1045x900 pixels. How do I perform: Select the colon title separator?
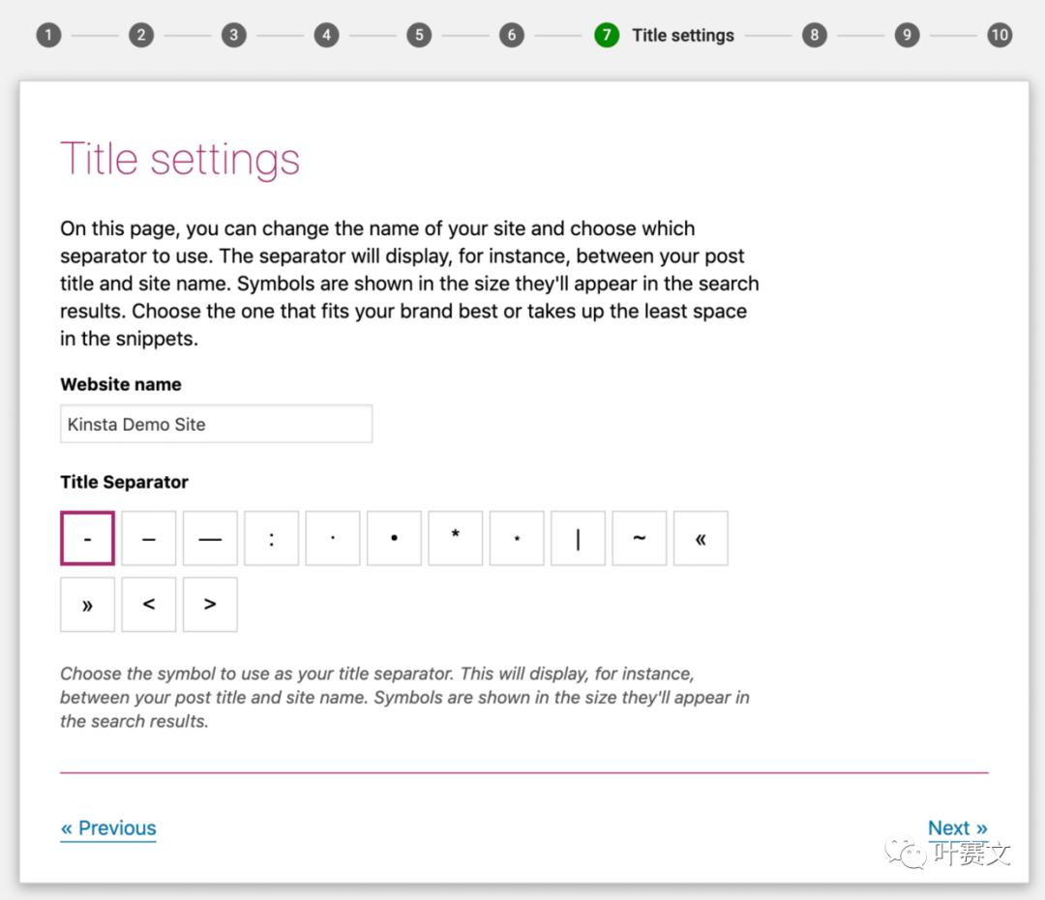(271, 538)
